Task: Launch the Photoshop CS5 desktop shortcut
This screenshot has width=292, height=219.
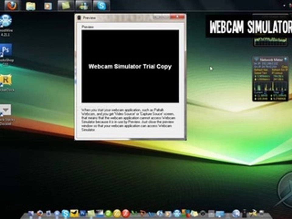Action: click(x=6, y=50)
